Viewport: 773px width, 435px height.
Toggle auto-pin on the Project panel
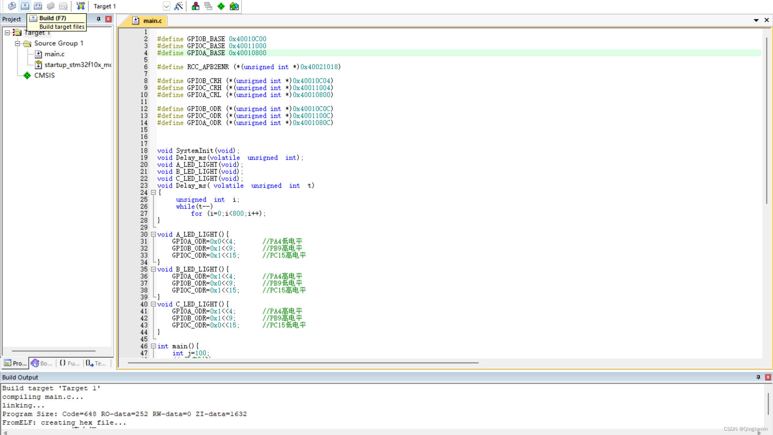99,19
